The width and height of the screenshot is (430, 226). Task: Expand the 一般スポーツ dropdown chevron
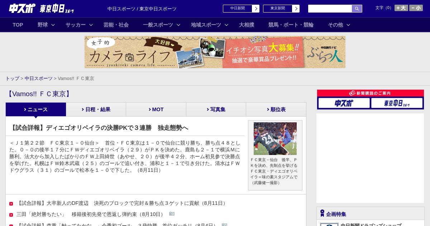[x=178, y=25]
